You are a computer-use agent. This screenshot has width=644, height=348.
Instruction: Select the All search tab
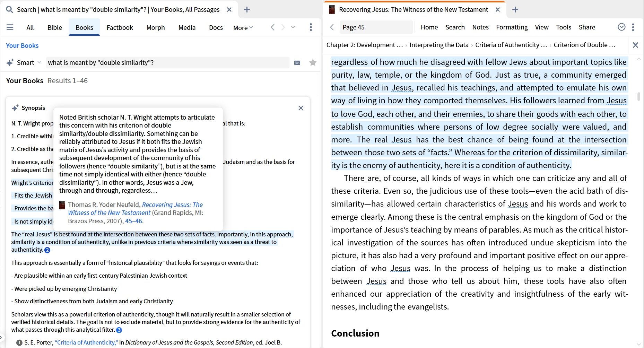[x=30, y=27]
